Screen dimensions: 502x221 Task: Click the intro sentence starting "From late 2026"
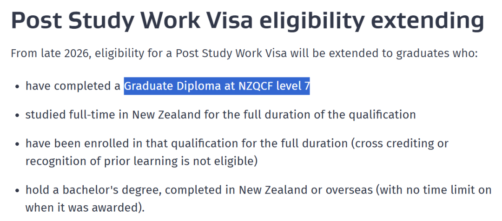(x=244, y=53)
